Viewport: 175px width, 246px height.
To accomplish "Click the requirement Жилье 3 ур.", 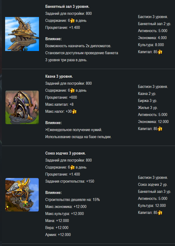I will (148, 108).
